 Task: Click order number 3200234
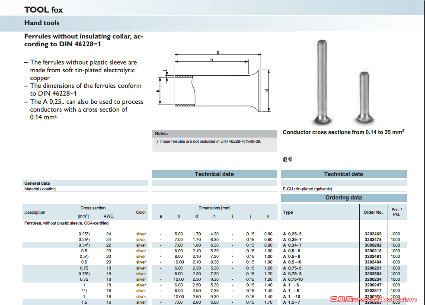coord(373,279)
